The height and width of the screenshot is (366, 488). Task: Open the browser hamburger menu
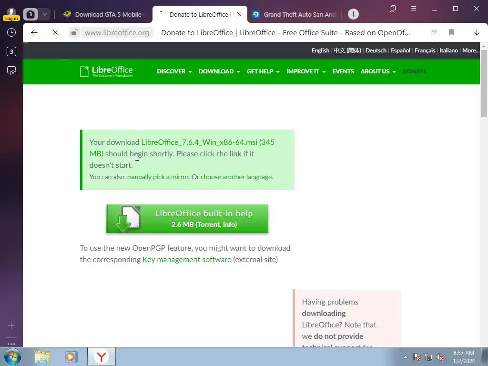pos(414,9)
